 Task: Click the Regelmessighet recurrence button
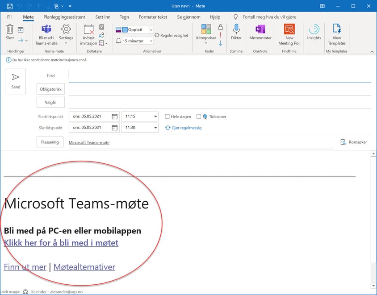[172, 35]
